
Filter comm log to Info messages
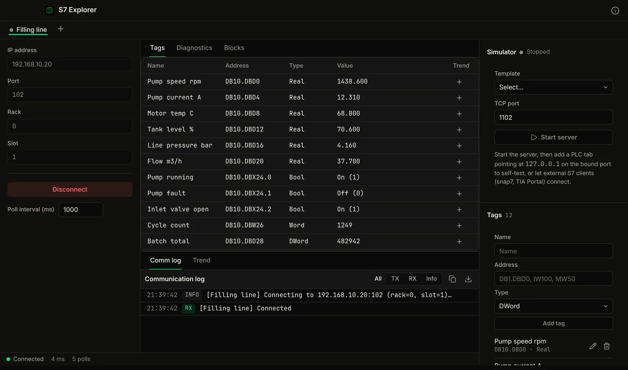click(x=431, y=278)
